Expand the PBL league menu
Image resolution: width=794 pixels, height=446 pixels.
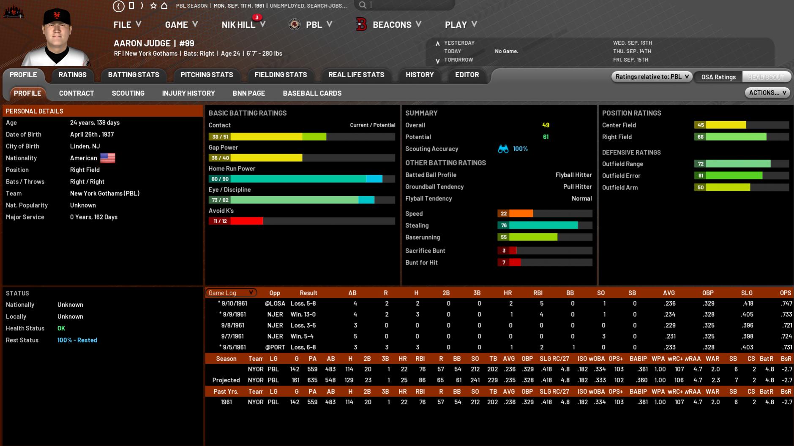coord(319,24)
